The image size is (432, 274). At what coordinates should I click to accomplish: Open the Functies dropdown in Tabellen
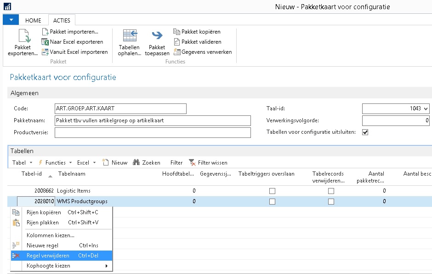(55, 163)
